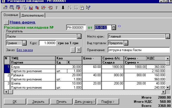Open the Без заказа link
This screenshot has width=172, height=108.
pos(25,50)
